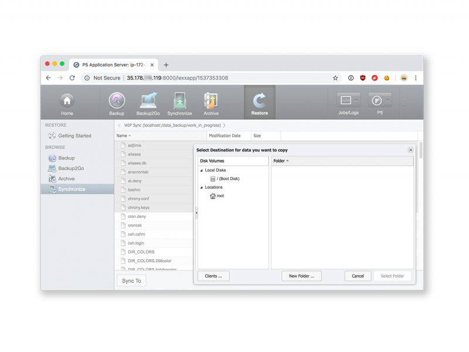Click the WIP Sync breadcrumb path
The image size is (469, 352).
(172, 126)
